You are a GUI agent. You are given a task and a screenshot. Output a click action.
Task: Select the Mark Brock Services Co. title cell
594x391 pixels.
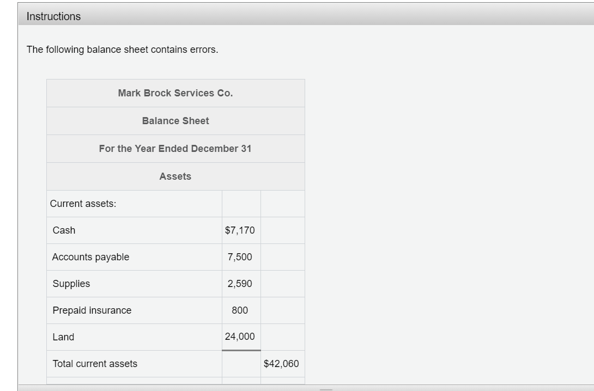coord(175,93)
